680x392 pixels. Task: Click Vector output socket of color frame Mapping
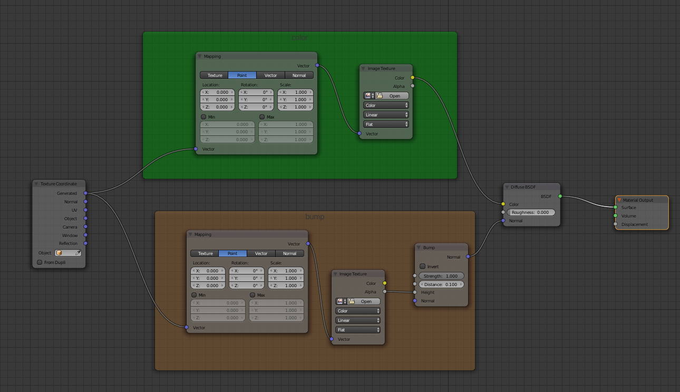tap(317, 65)
